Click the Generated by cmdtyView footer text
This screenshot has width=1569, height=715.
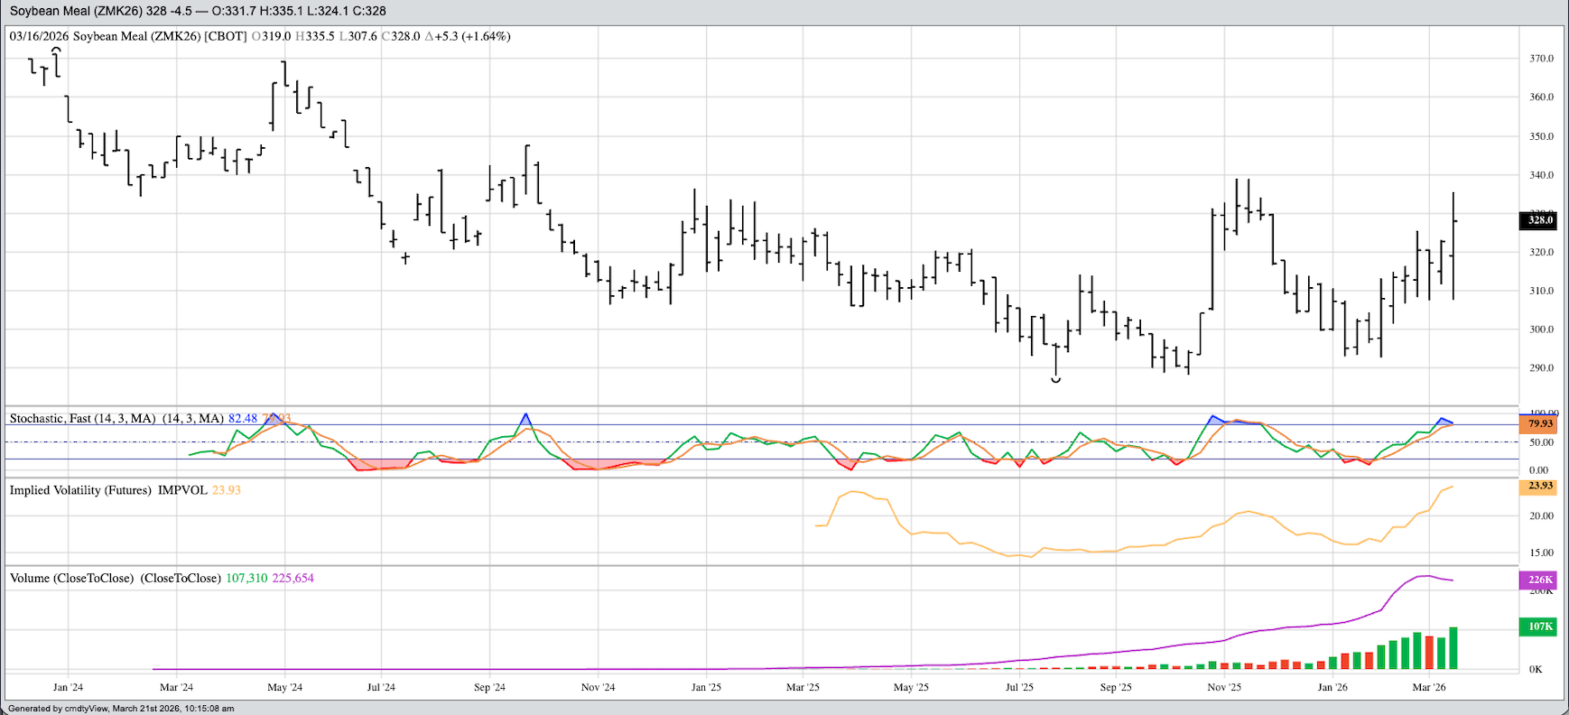[x=121, y=709]
